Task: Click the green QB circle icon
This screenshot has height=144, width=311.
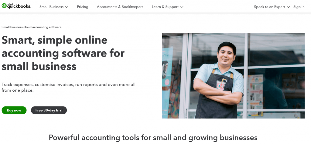Action: pyautogui.click(x=4, y=6)
